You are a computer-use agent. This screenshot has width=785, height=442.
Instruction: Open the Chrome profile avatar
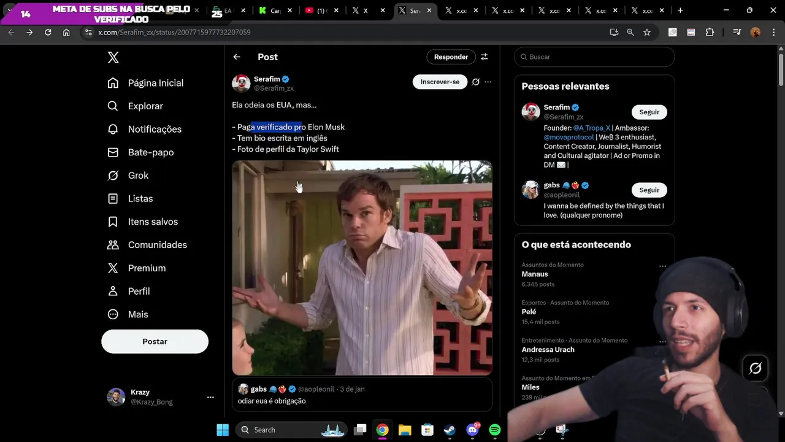756,32
